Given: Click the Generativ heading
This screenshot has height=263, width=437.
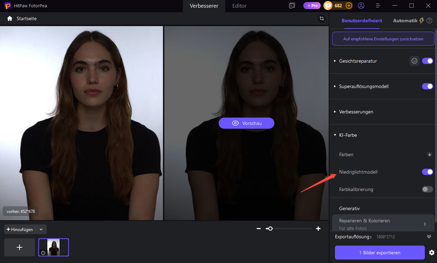Looking at the screenshot, I should point(349,209).
